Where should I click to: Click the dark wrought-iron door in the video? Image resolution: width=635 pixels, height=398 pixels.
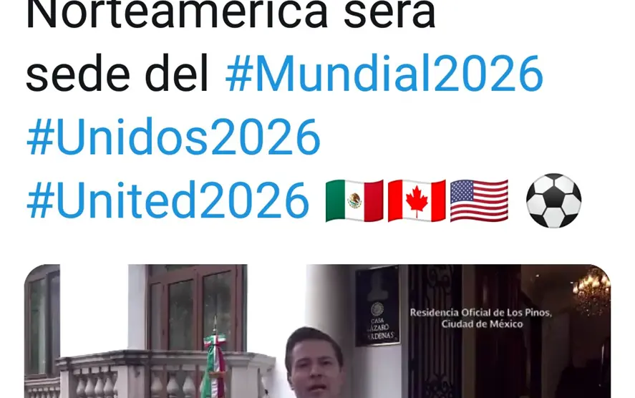pos(435,331)
